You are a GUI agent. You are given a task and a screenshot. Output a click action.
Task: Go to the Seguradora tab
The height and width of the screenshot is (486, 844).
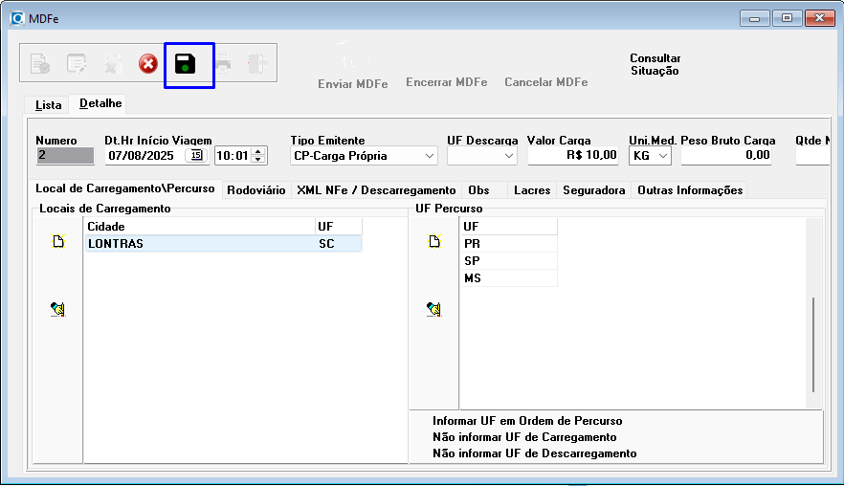[x=593, y=190]
